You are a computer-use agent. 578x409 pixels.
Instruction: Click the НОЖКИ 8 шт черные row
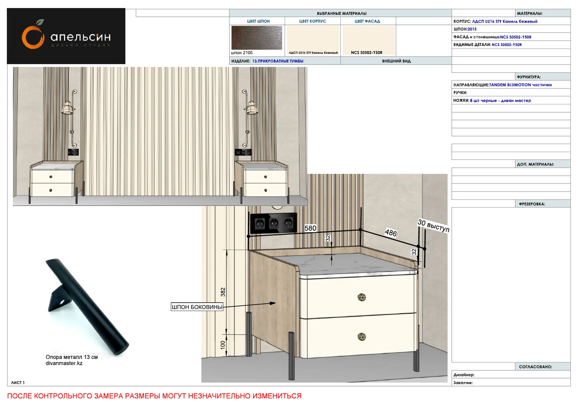[x=511, y=100]
